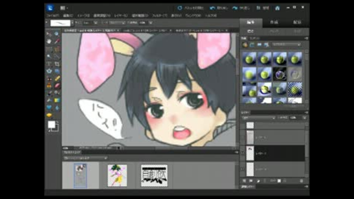Click the Filters icon in Effects panel
This screenshot has height=199, width=354.
[245, 45]
